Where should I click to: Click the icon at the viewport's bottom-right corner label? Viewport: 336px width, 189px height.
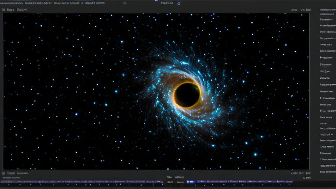pyautogui.click(x=308, y=173)
